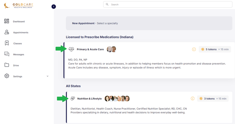This screenshot has width=235, height=124.
Task: Expand the Settings submenu chevron
Action: pyautogui.click(x=47, y=76)
